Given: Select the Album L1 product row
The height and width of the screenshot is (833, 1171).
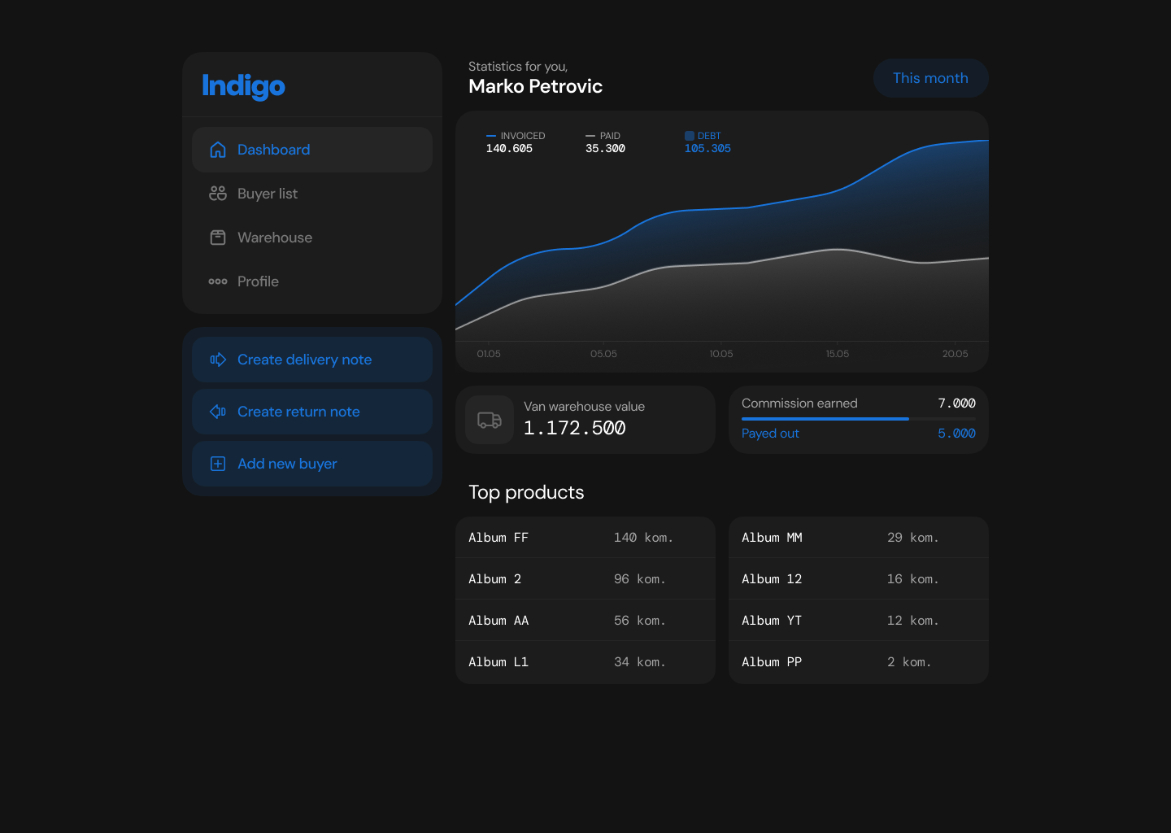Looking at the screenshot, I should pos(585,662).
